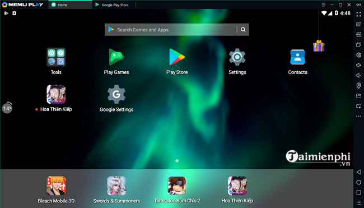Launch Tam Quốc Bùm Chíu 2
The width and height of the screenshot is (364, 208).
pyautogui.click(x=177, y=186)
